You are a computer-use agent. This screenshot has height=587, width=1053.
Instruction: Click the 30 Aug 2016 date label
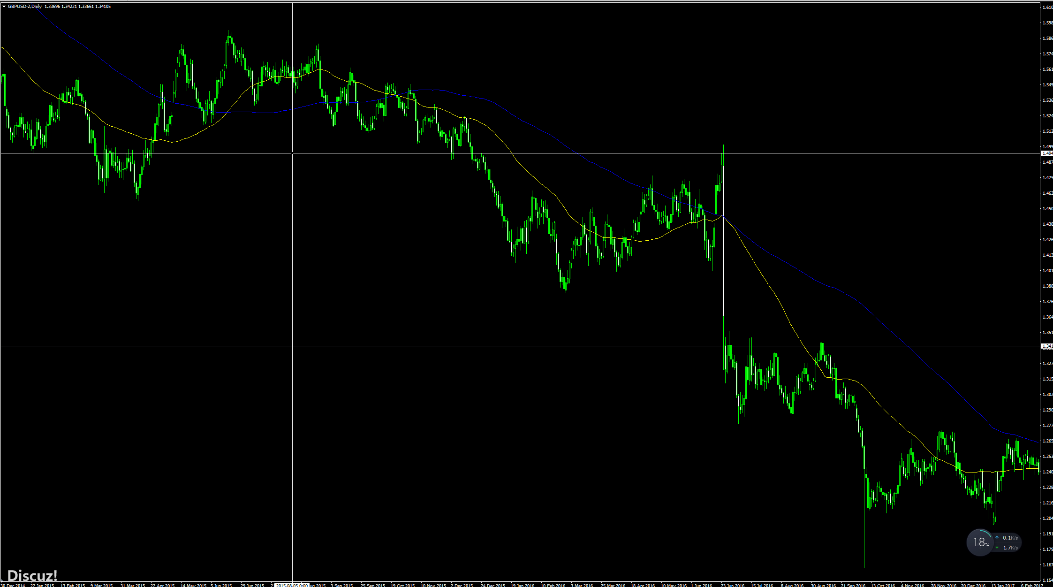[x=823, y=585]
